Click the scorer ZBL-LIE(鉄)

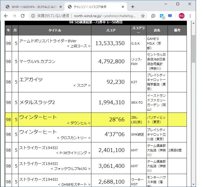click(137, 120)
